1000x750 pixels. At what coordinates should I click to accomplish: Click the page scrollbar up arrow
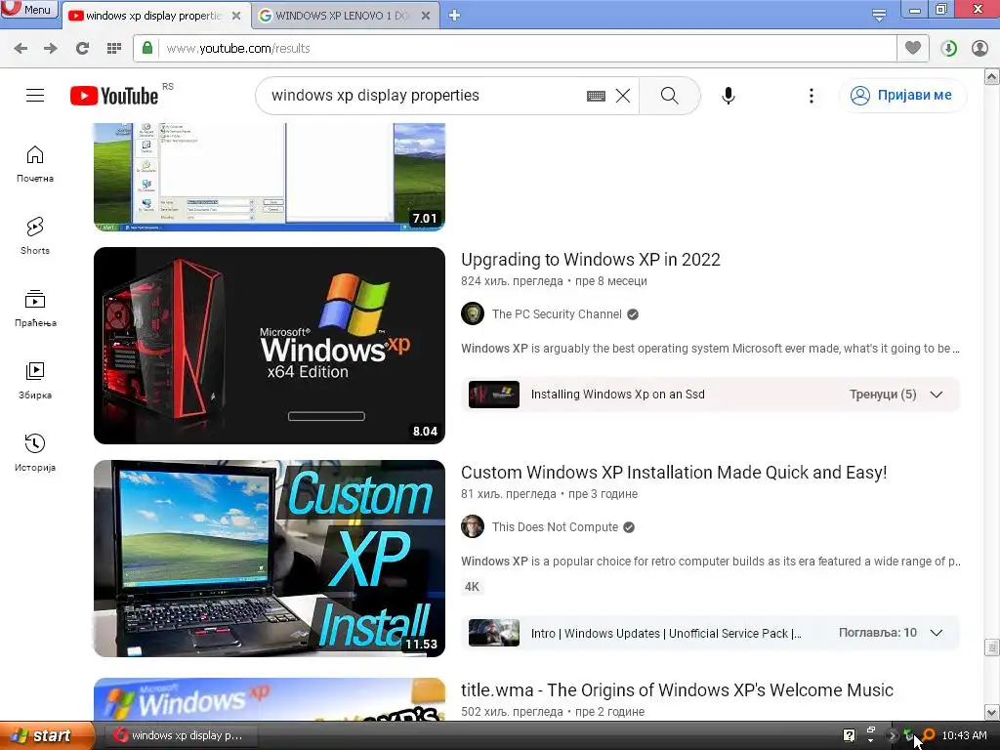point(992,77)
